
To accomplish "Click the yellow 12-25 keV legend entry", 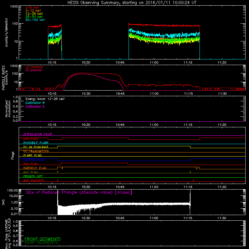I will tap(34, 14).
